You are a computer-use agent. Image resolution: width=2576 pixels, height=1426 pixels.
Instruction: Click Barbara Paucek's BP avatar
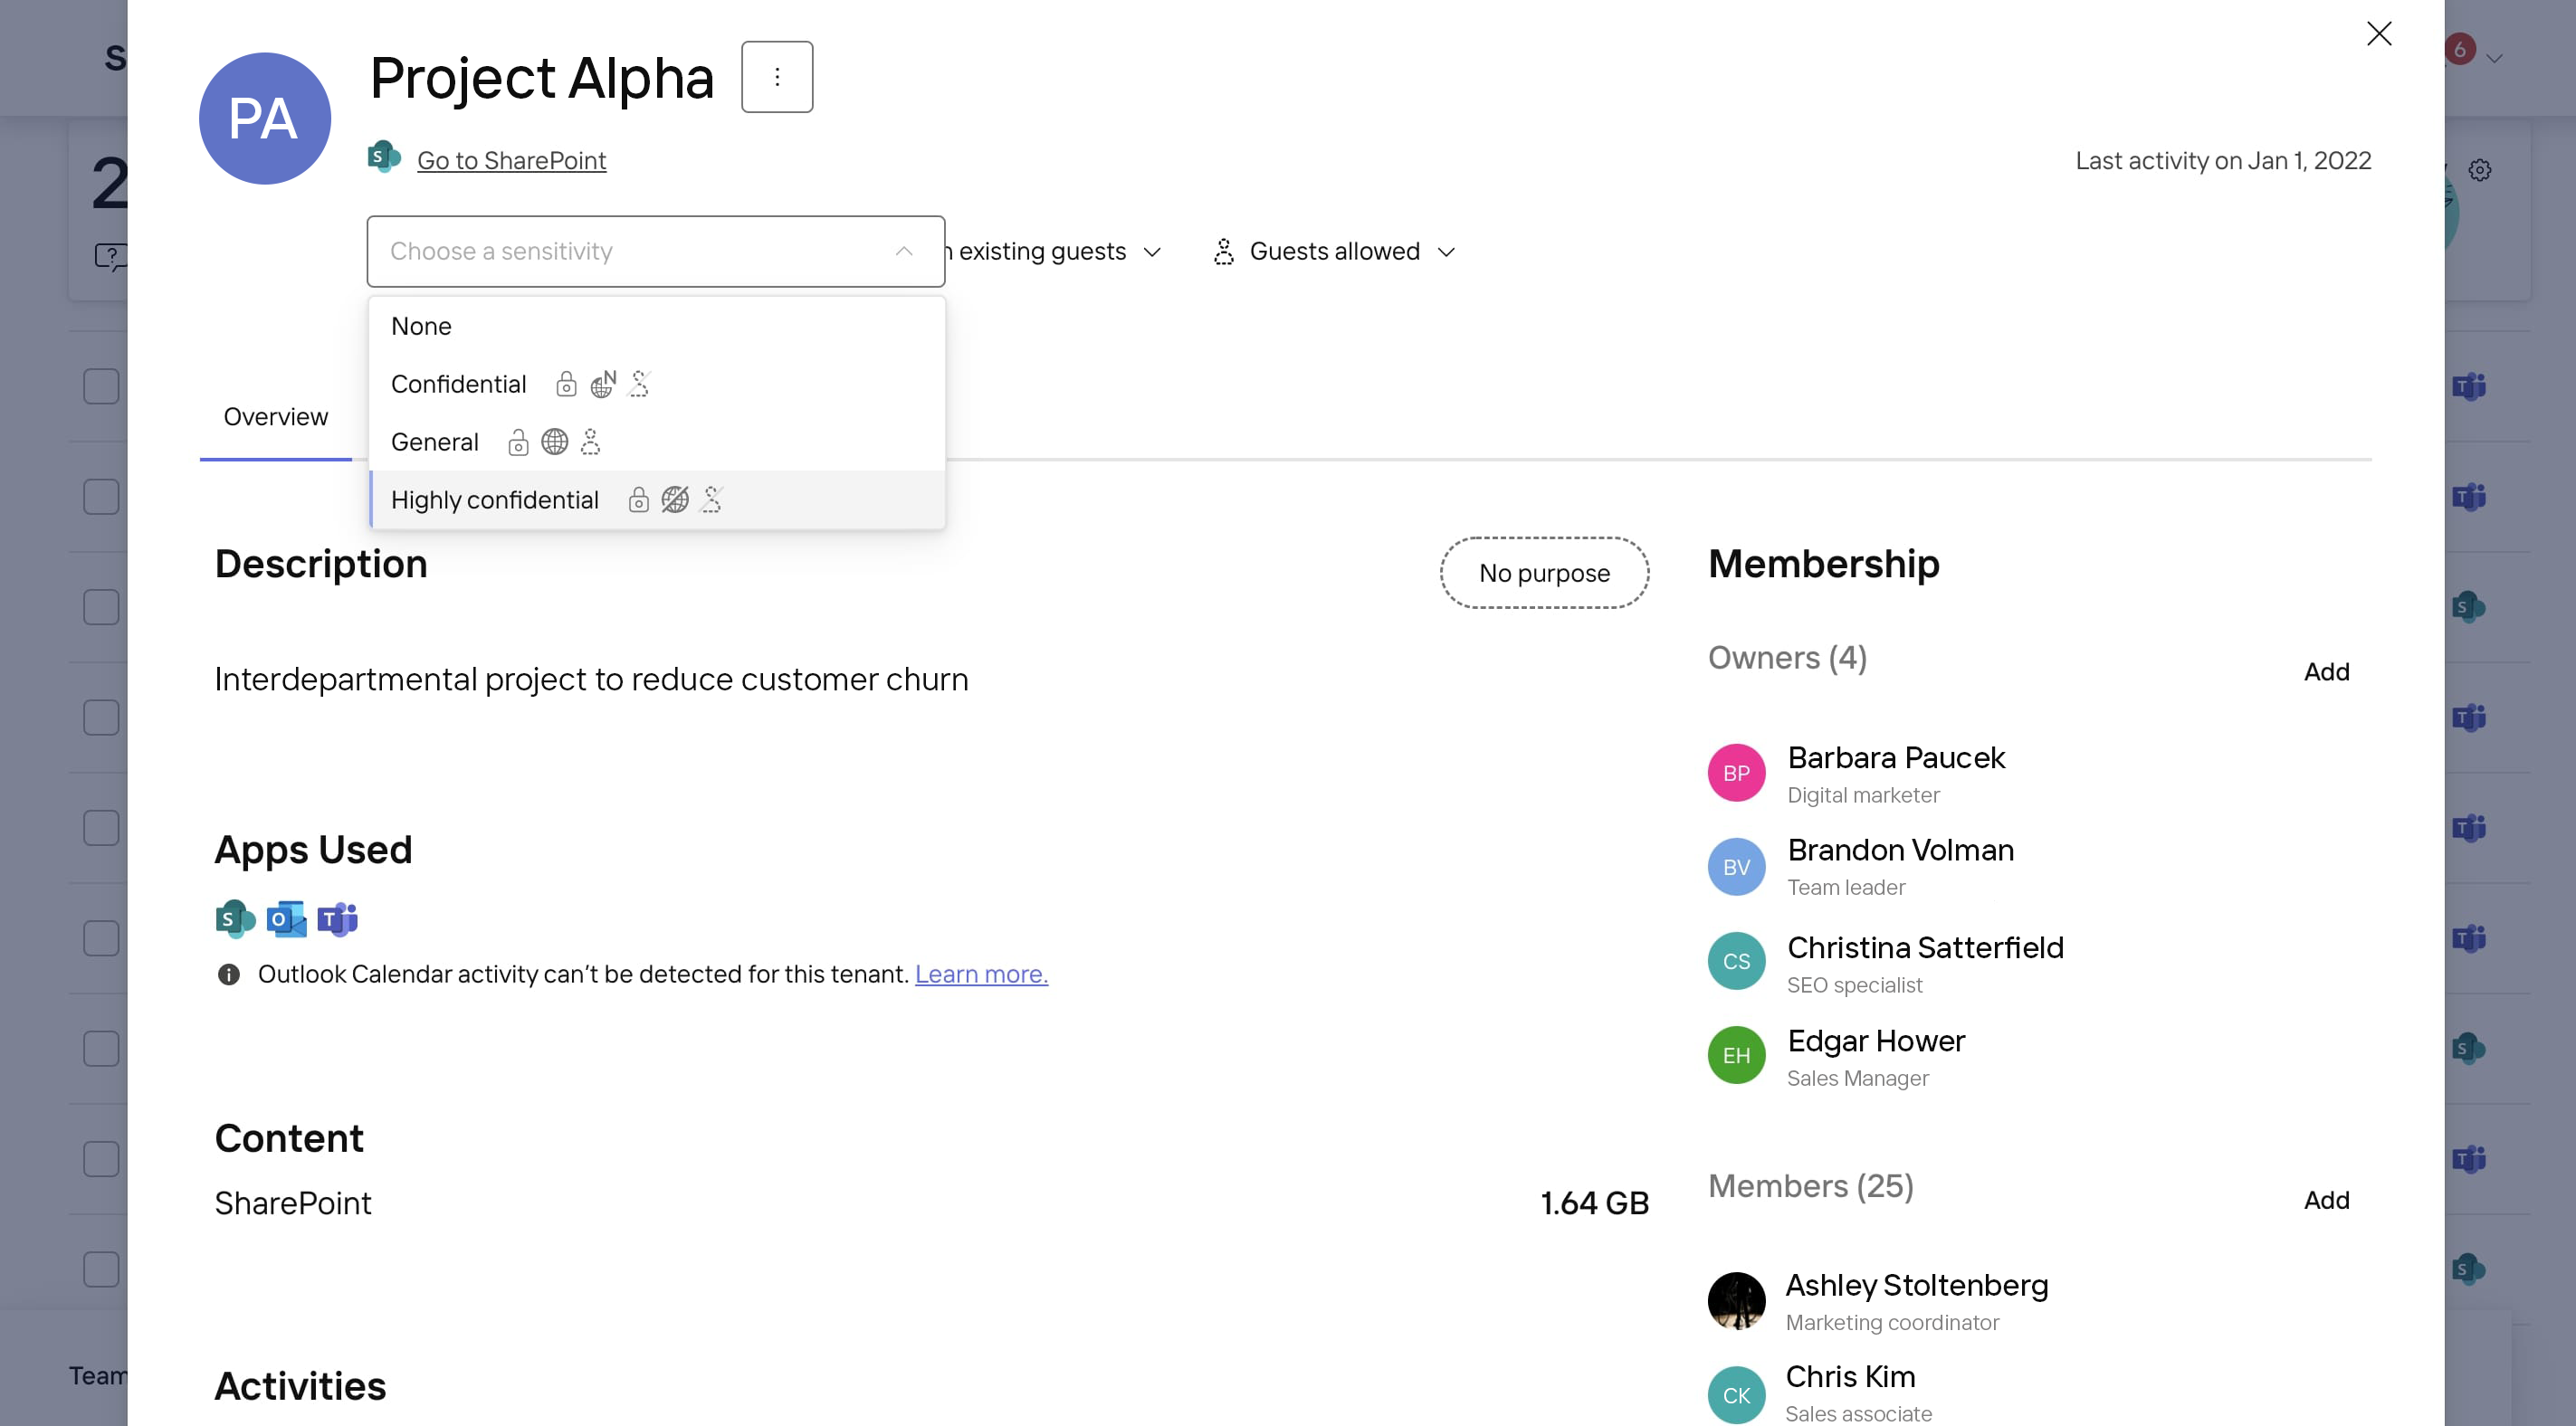pyautogui.click(x=1737, y=773)
